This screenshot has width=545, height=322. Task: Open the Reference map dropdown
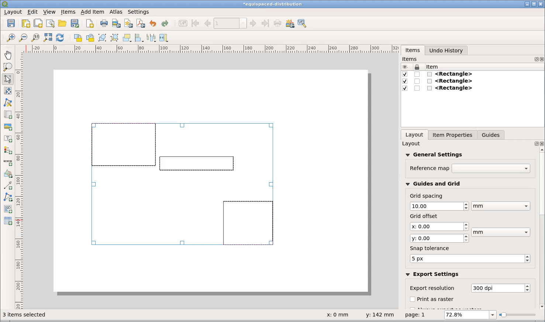[x=491, y=168]
